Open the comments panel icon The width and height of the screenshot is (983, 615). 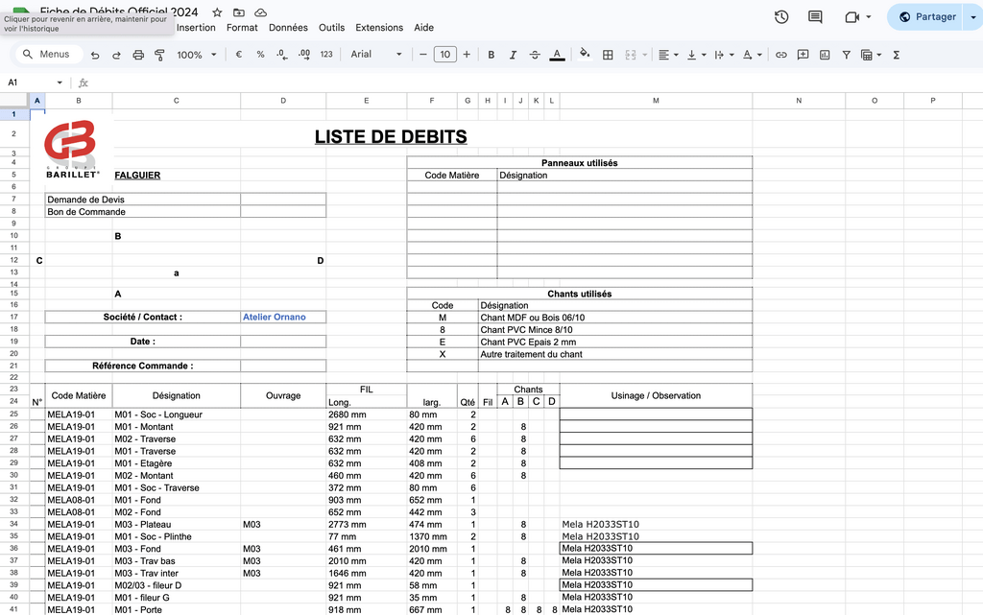click(x=815, y=17)
